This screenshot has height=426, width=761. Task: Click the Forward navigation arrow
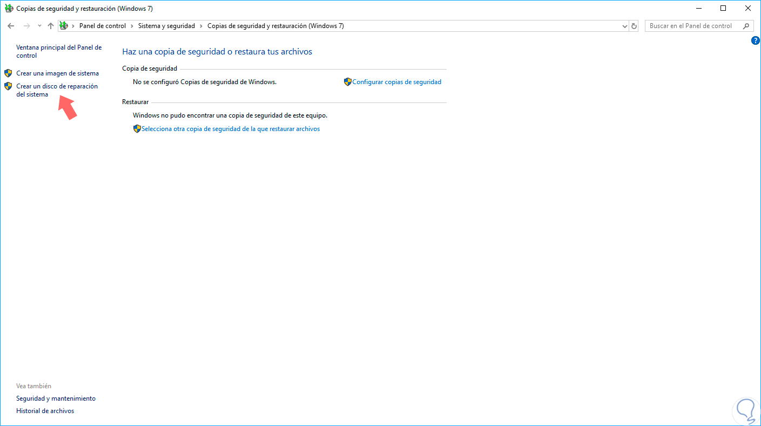[26, 26]
